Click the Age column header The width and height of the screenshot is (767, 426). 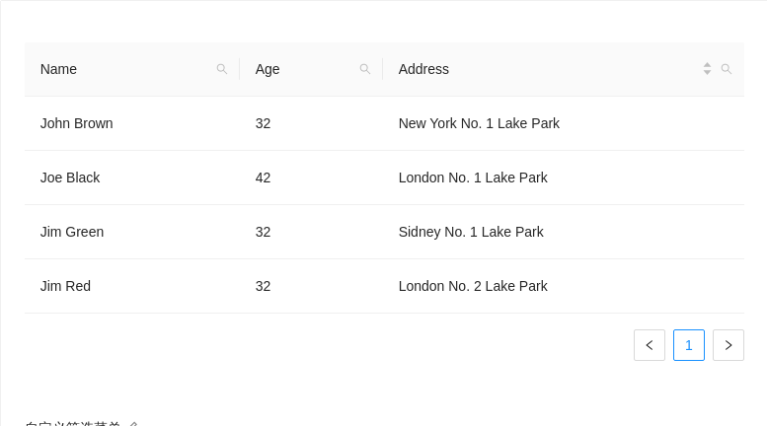pyautogui.click(x=268, y=69)
